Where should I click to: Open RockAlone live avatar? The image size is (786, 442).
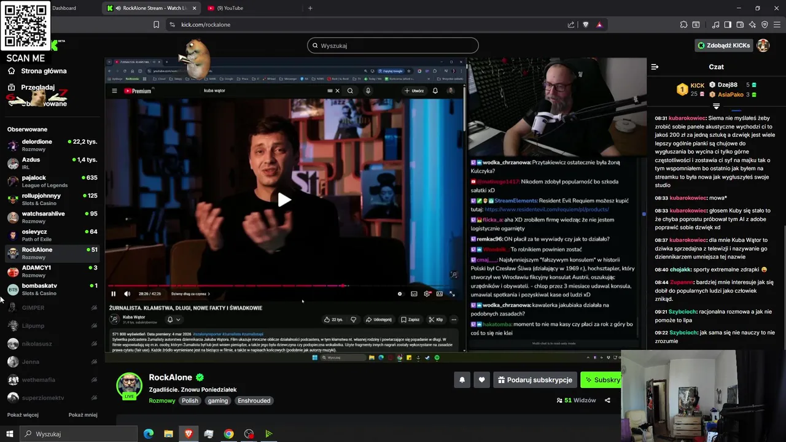[x=130, y=386]
